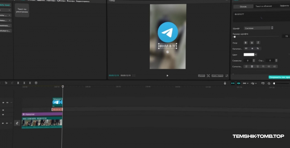
Task: Set capitalization to all lowercase tt
Action: tap(252, 49)
